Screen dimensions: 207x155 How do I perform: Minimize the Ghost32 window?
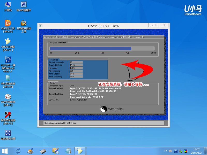tap(151, 25)
